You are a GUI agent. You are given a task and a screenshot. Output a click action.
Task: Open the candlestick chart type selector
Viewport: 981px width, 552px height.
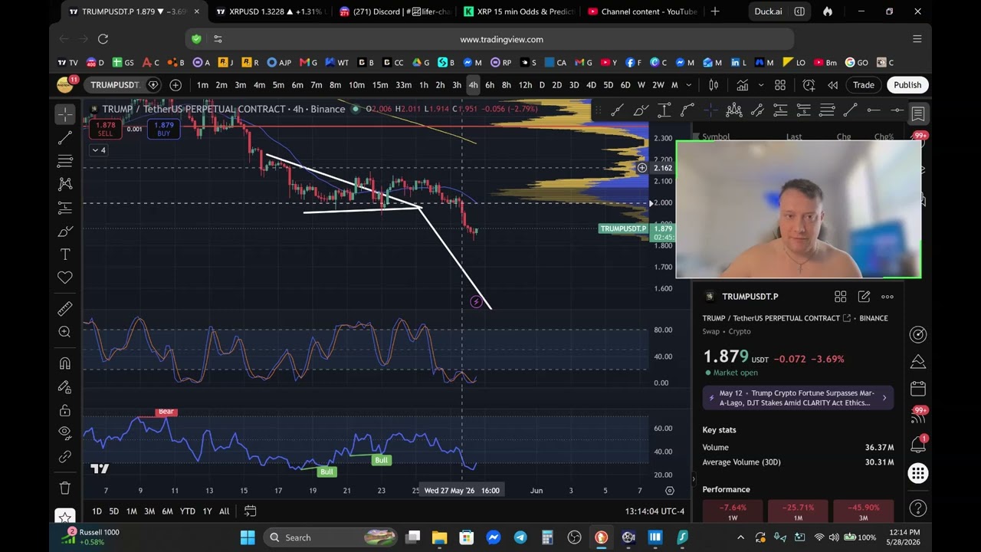pos(714,85)
